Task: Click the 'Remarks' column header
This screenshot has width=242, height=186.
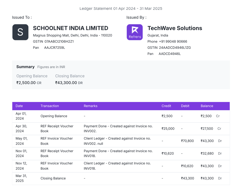Action: click(x=91, y=106)
